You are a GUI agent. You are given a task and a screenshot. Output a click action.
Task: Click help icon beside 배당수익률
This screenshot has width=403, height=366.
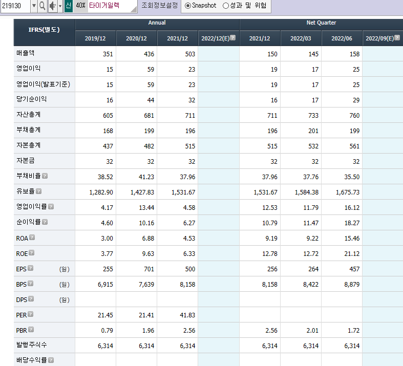(x=51, y=360)
